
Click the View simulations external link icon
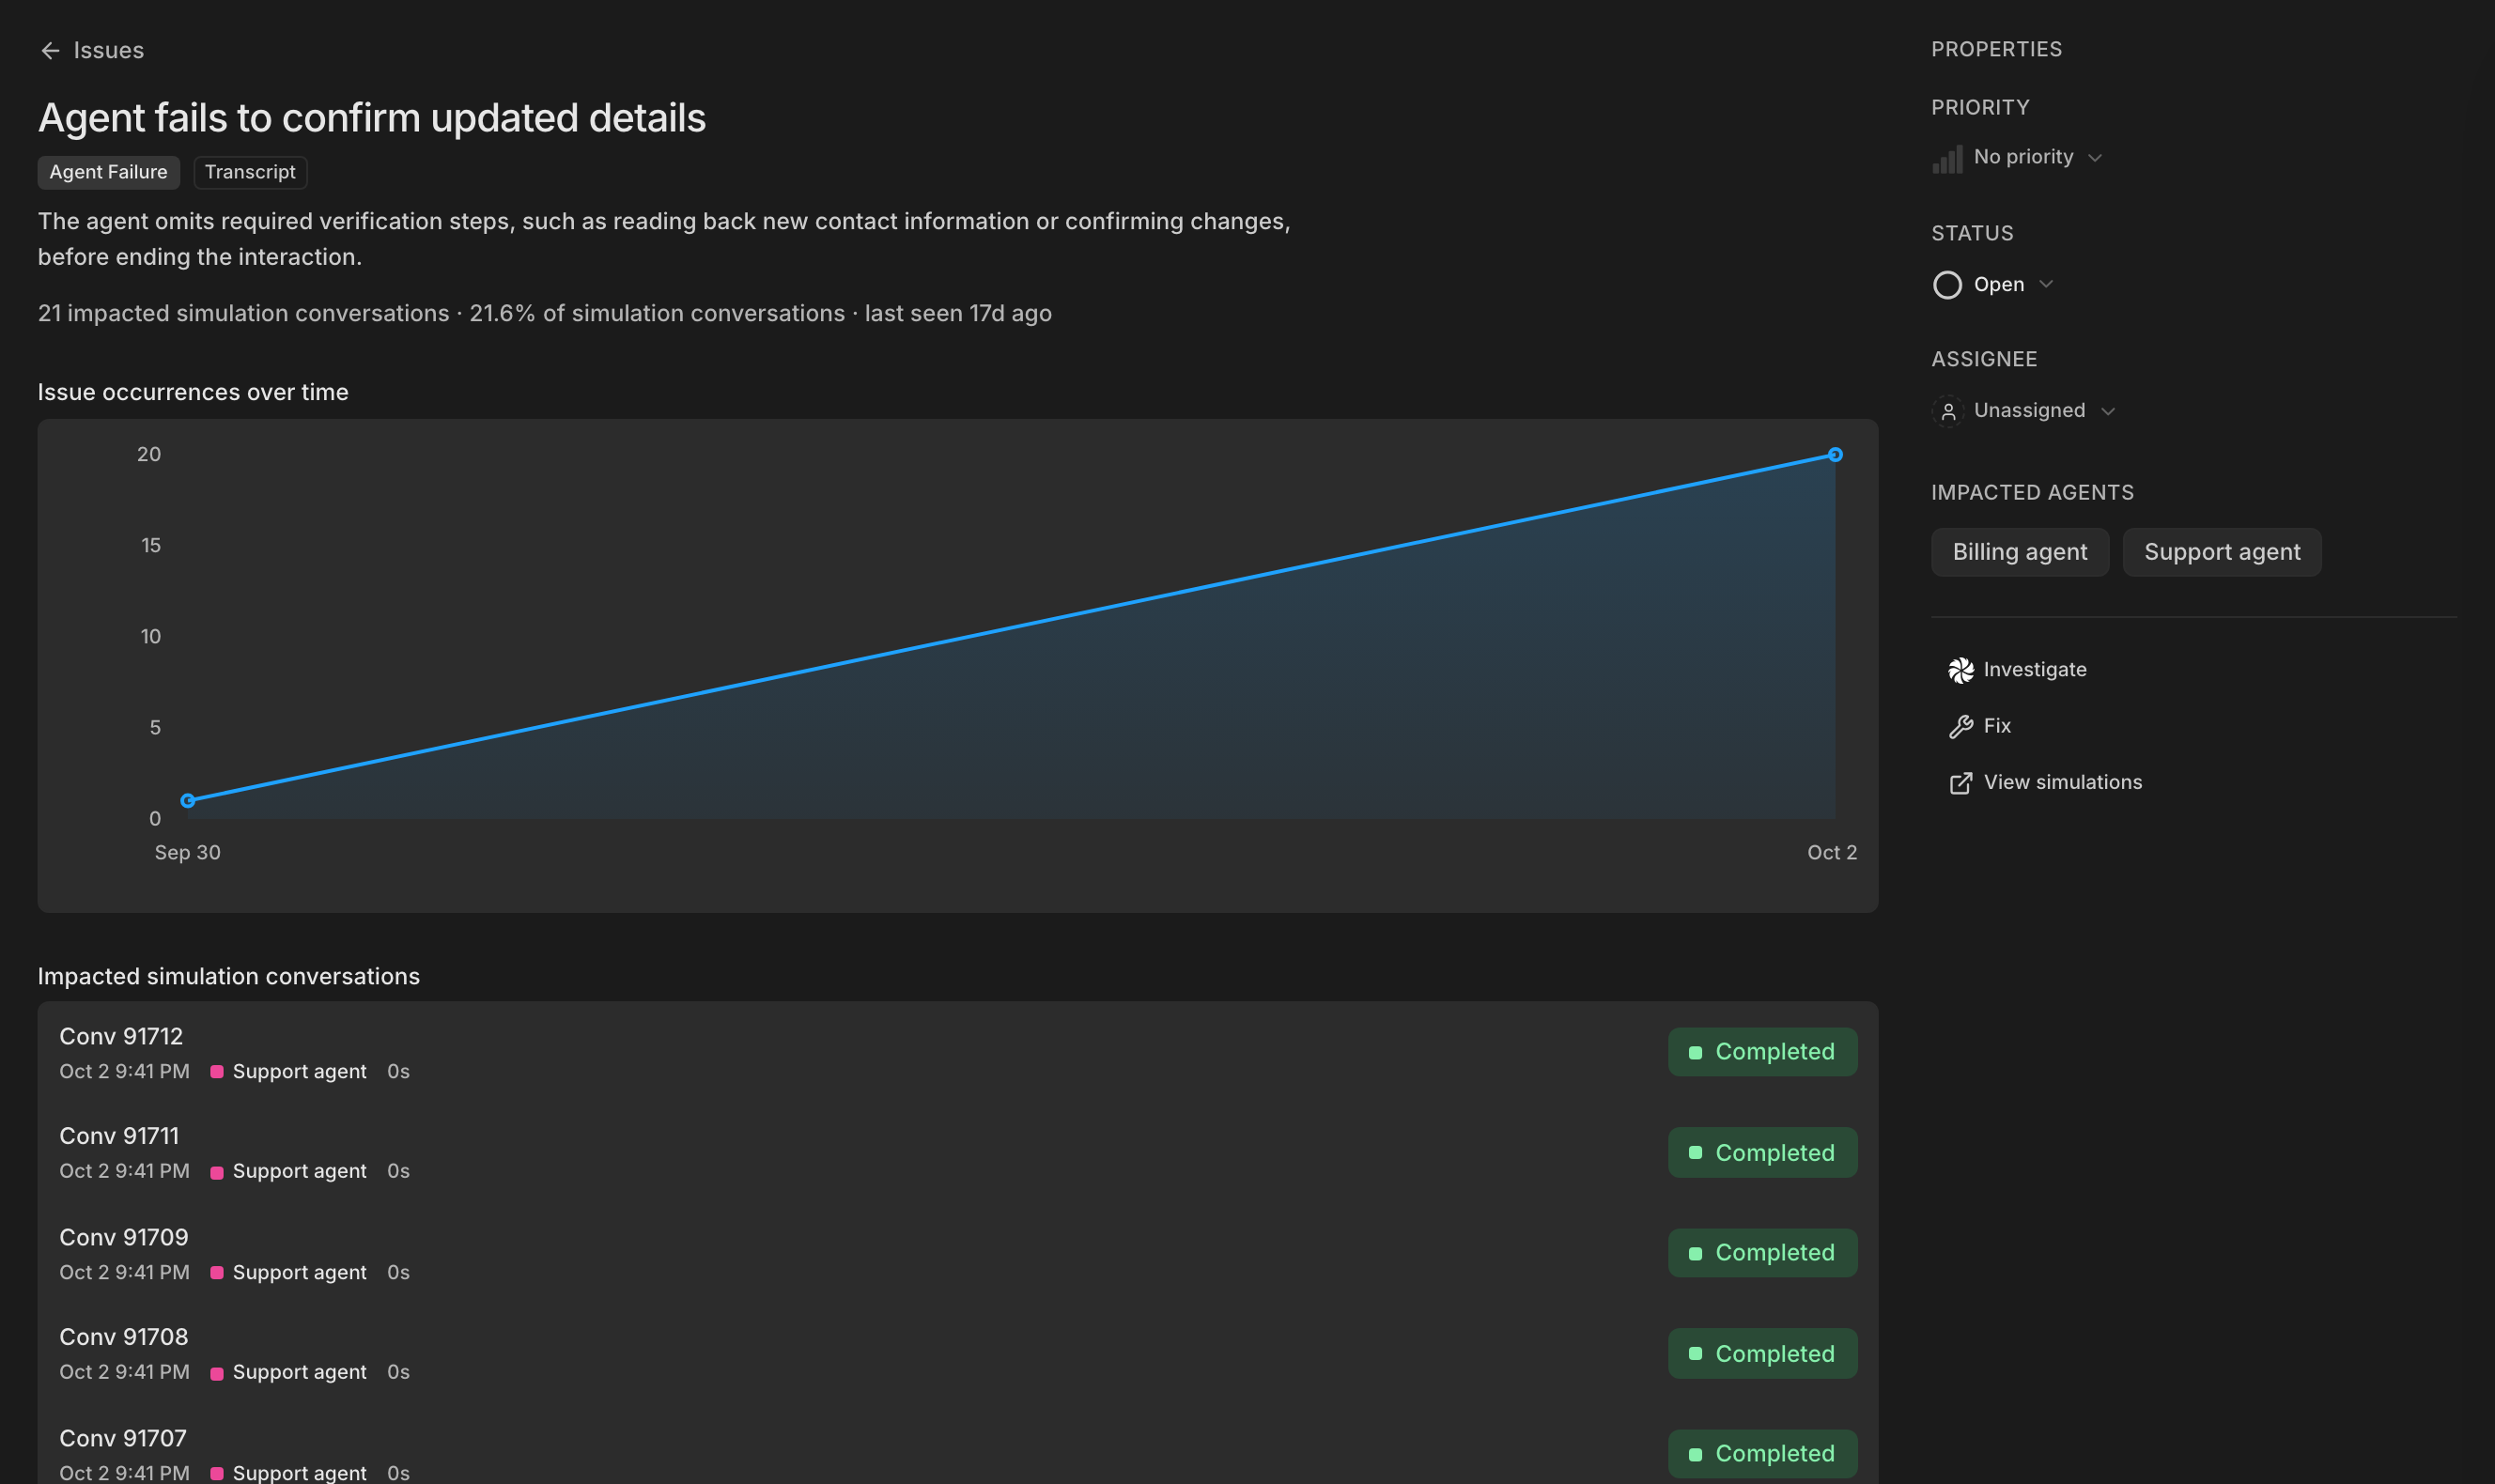1961,783
